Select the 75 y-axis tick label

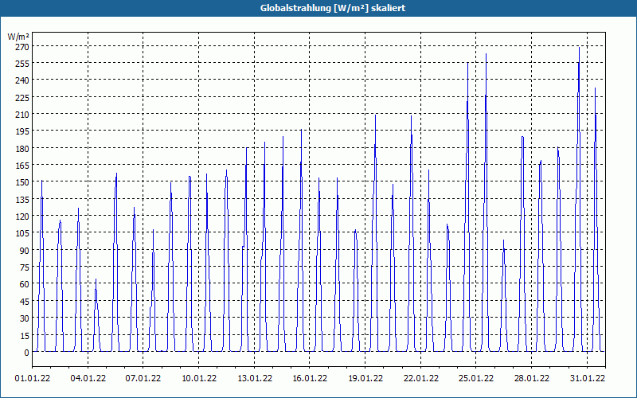pos(25,267)
